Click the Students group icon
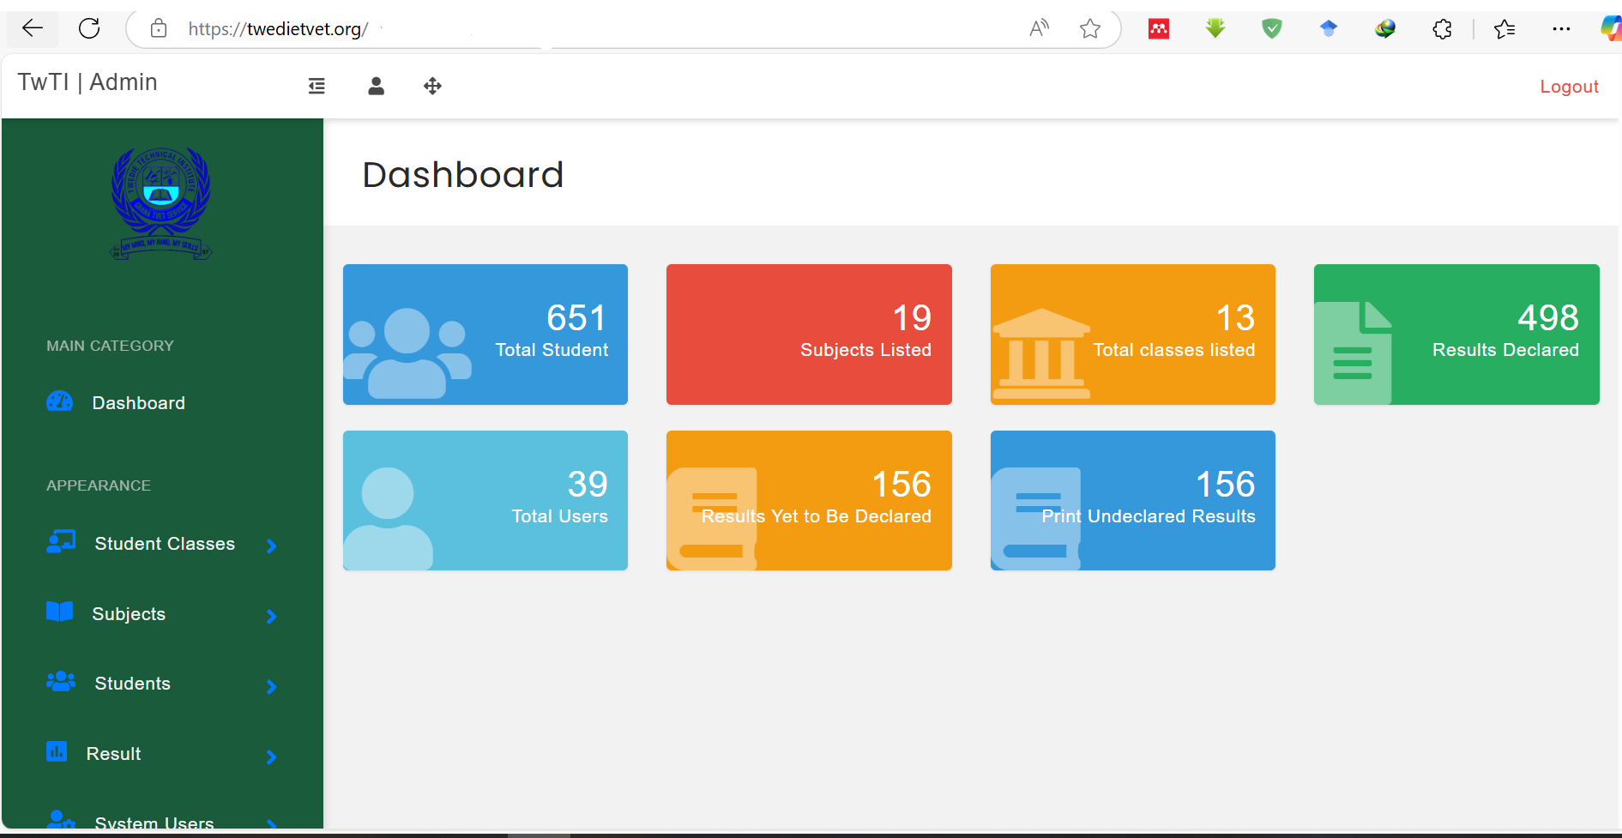1622x838 pixels. (58, 682)
